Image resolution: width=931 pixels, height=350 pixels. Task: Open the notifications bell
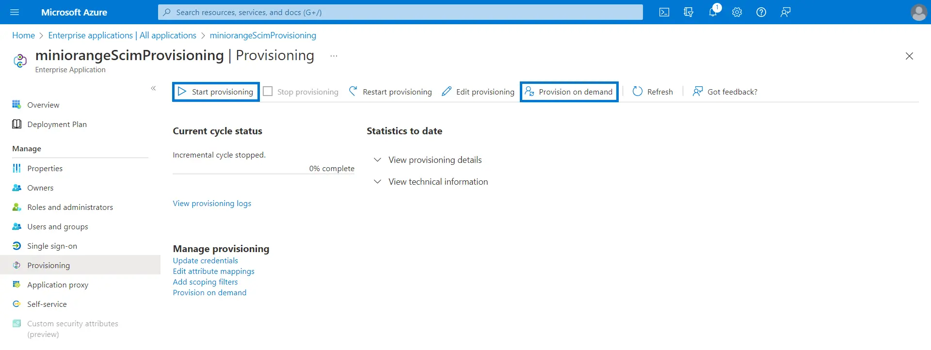click(x=712, y=12)
